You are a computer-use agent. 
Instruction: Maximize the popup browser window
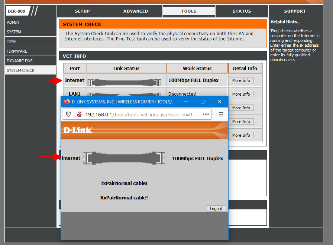203,102
